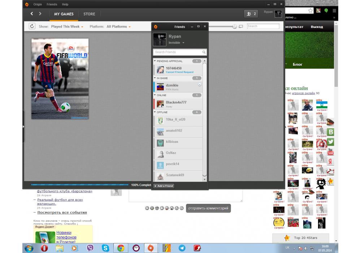
Task: Open Skype from the taskbar
Action: [x=105, y=248]
